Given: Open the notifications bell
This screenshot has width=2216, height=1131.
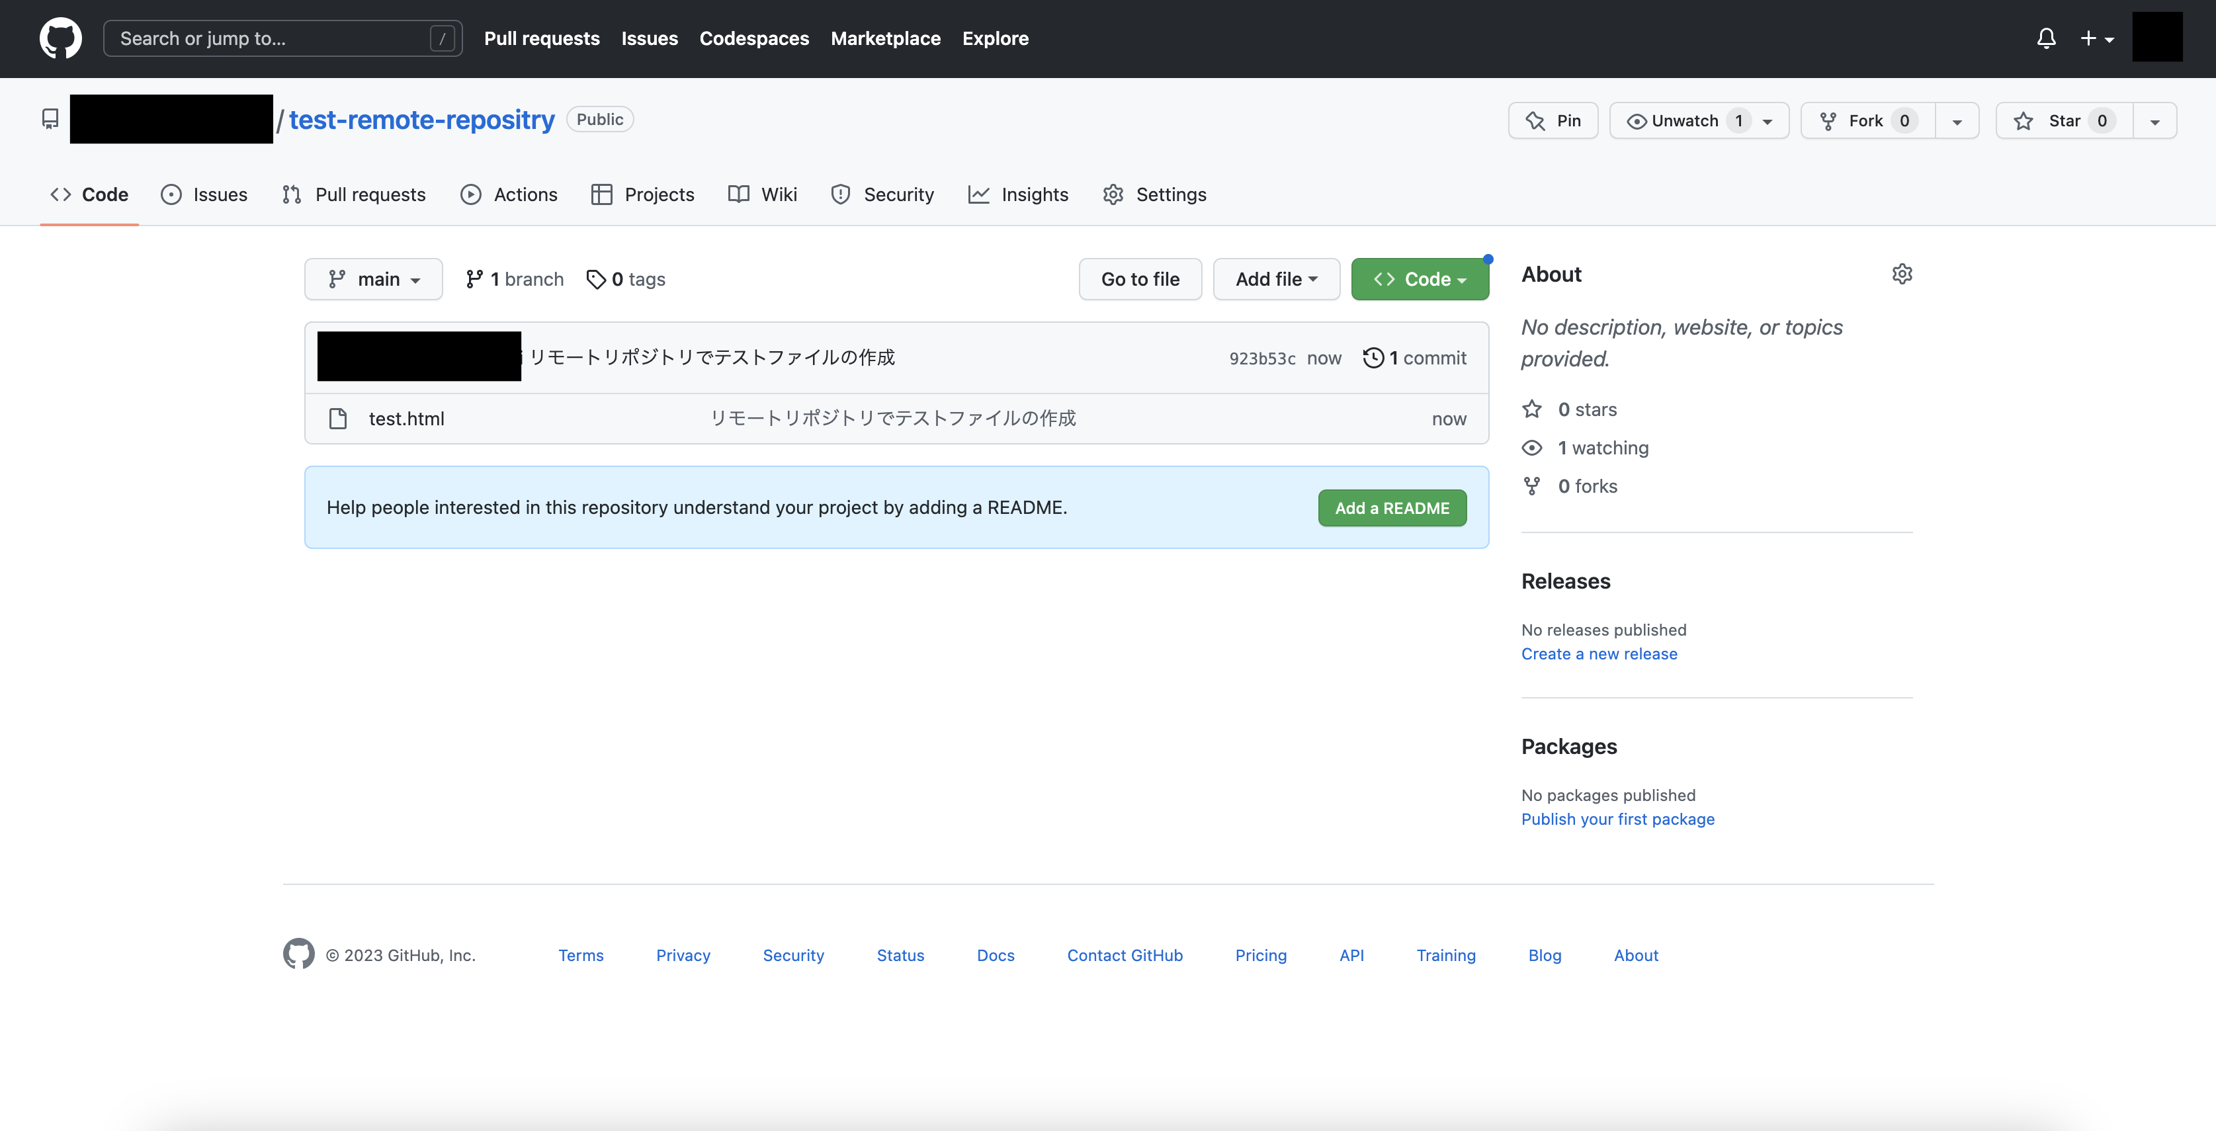Looking at the screenshot, I should [x=2046, y=39].
